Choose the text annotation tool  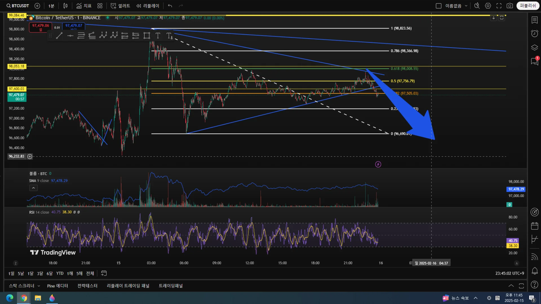coord(158,36)
